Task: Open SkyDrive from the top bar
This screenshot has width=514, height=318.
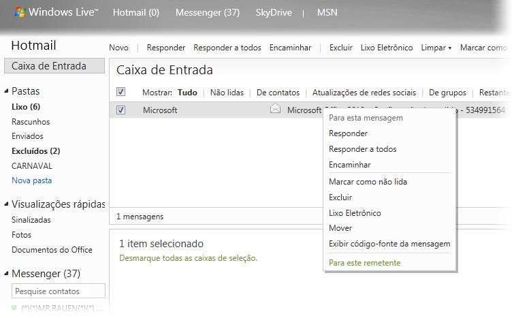Action: click(x=274, y=12)
